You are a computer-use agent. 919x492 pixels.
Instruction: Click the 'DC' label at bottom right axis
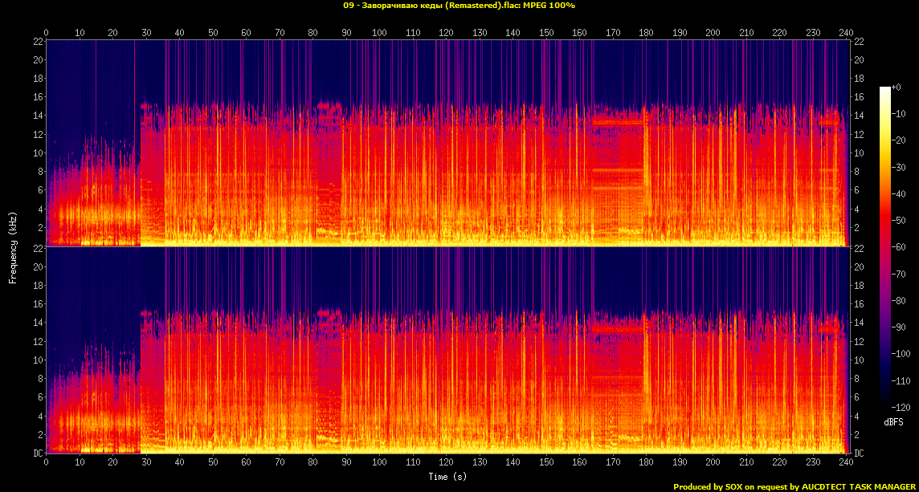tap(859, 453)
